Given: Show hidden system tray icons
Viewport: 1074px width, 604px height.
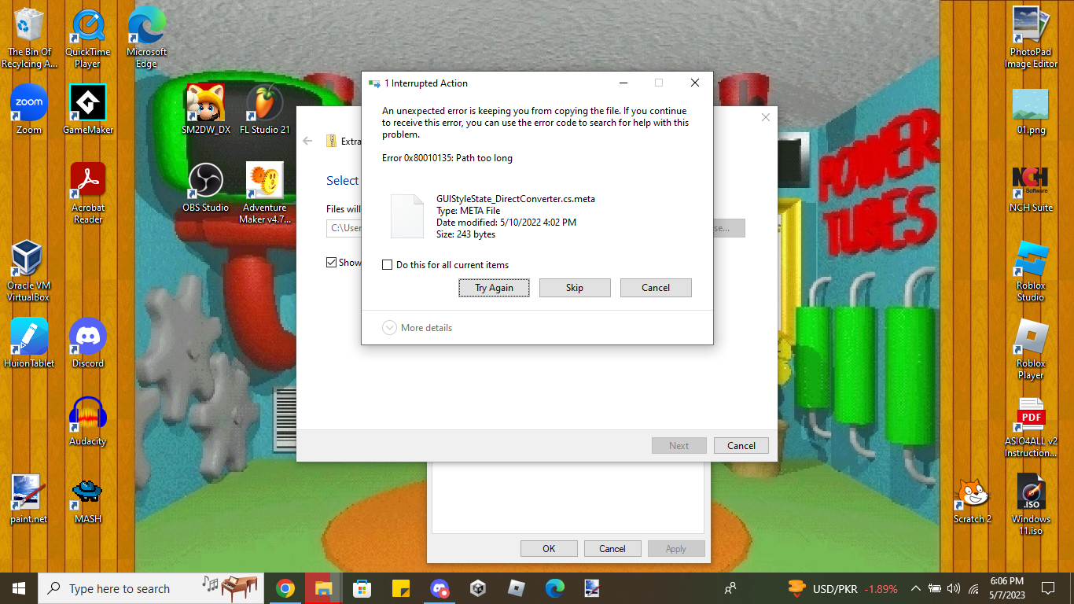Looking at the screenshot, I should [x=915, y=588].
